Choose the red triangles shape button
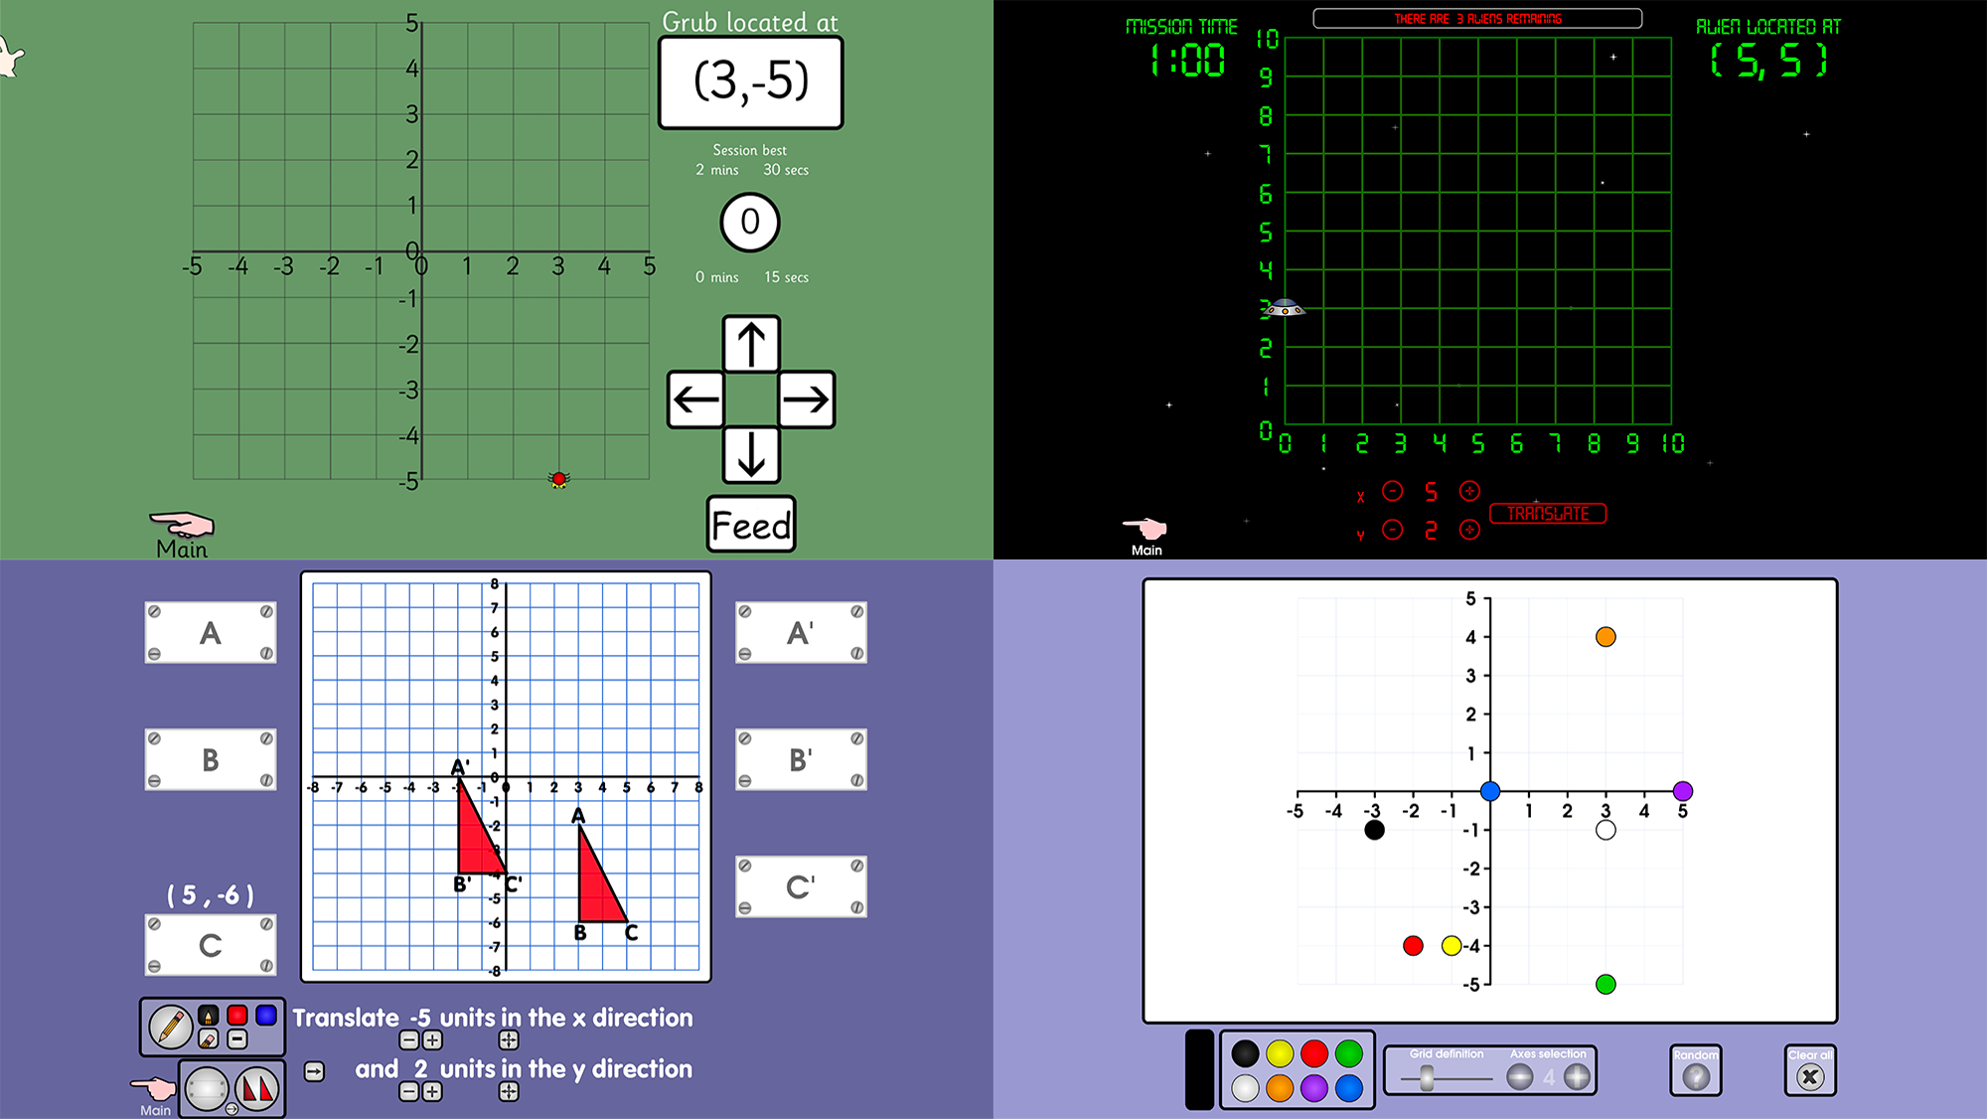 pos(257,1088)
